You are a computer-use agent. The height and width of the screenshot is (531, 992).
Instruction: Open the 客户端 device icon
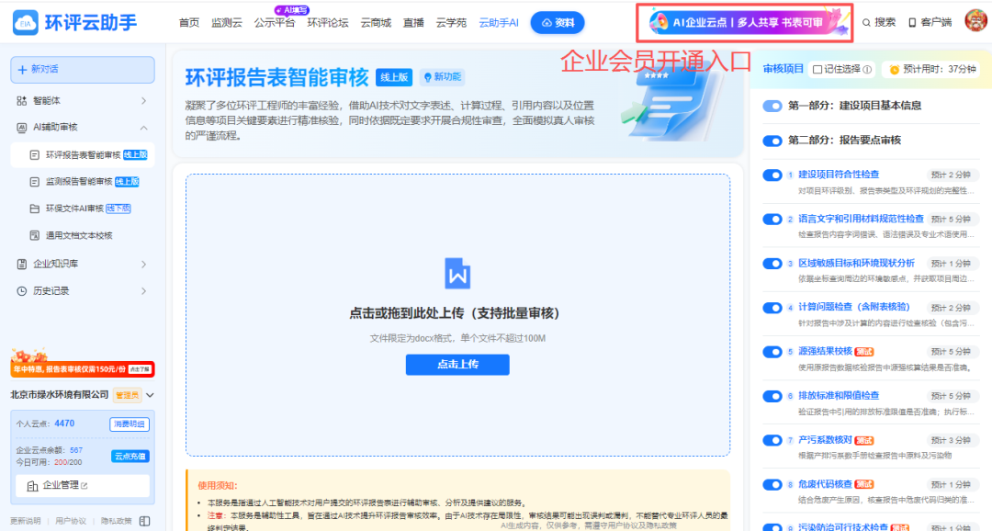[912, 23]
